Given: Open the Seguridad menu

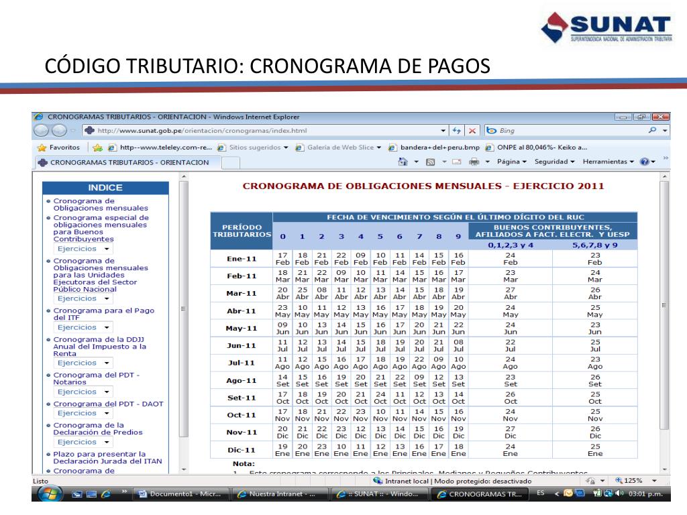Looking at the screenshot, I should [x=554, y=162].
